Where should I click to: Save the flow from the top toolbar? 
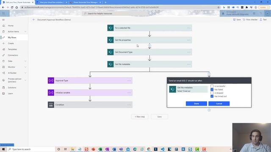click(x=237, y=20)
